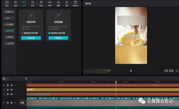Mute the main video track audio
The height and width of the screenshot is (109, 179).
click(x=15, y=103)
